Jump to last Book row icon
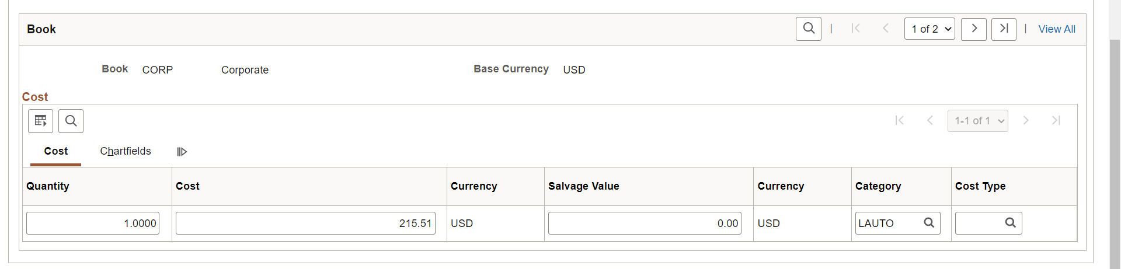The height and width of the screenshot is (269, 1121). click(1004, 29)
